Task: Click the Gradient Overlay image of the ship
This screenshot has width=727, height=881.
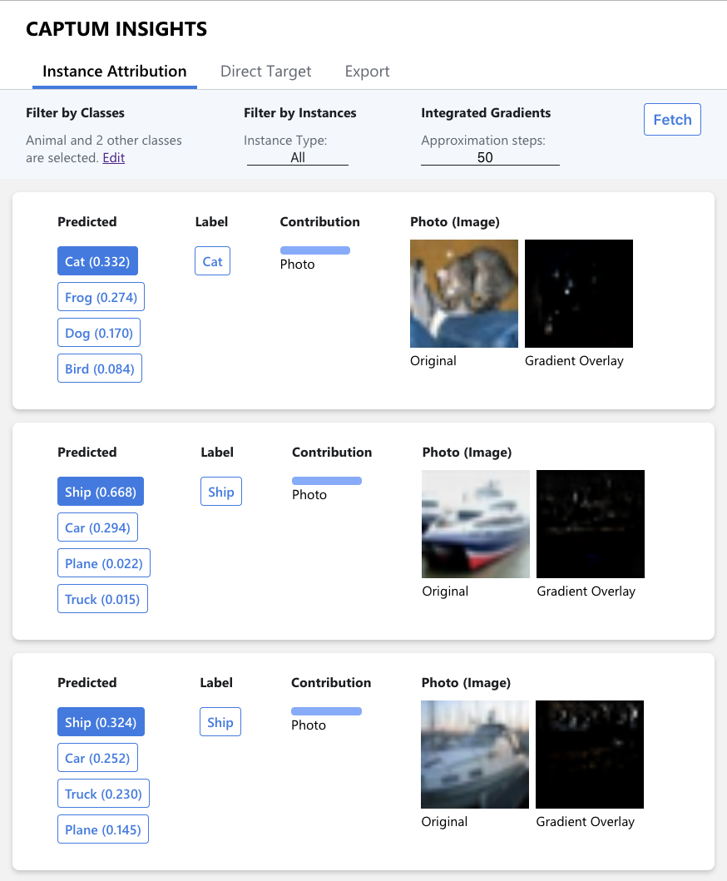Action: pyautogui.click(x=591, y=524)
